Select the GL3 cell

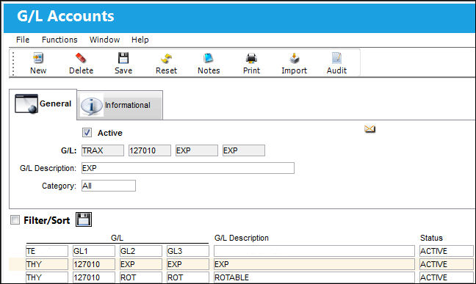click(x=188, y=251)
